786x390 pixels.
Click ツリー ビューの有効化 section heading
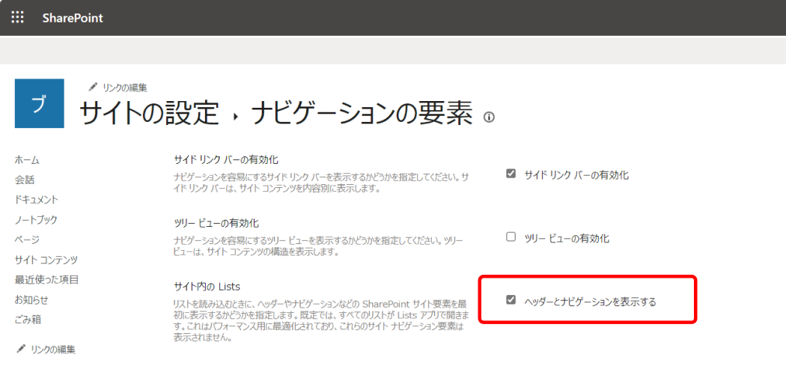[x=216, y=222]
